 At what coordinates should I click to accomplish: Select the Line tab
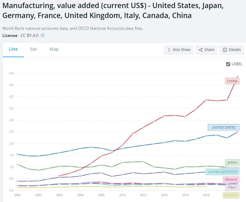click(x=13, y=49)
